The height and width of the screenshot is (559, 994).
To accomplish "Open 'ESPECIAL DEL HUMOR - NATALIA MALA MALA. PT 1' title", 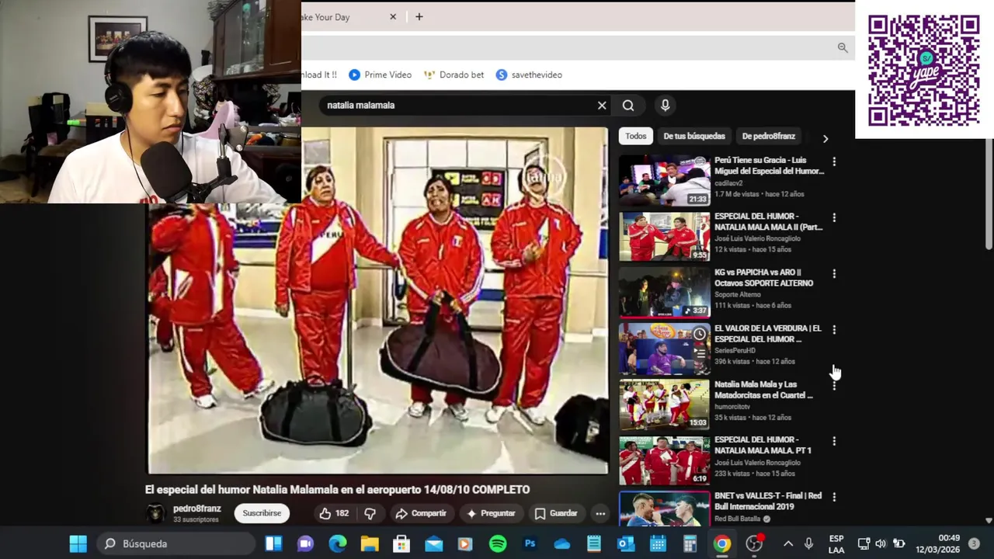I will [x=763, y=445].
